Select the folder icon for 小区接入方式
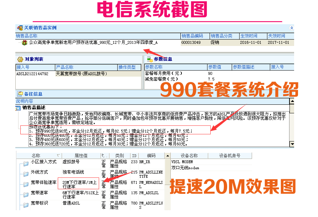 [26, 164]
